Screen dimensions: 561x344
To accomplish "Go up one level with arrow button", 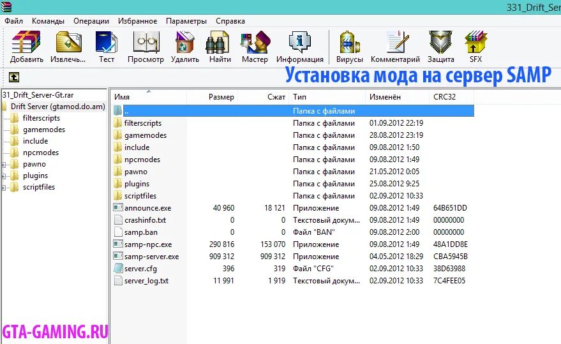I will pyautogui.click(x=14, y=77).
